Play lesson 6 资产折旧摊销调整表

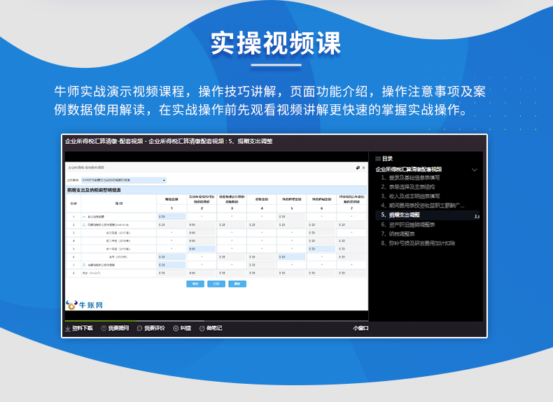click(407, 224)
